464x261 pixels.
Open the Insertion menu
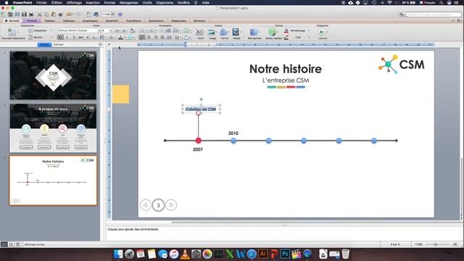[x=93, y=3]
